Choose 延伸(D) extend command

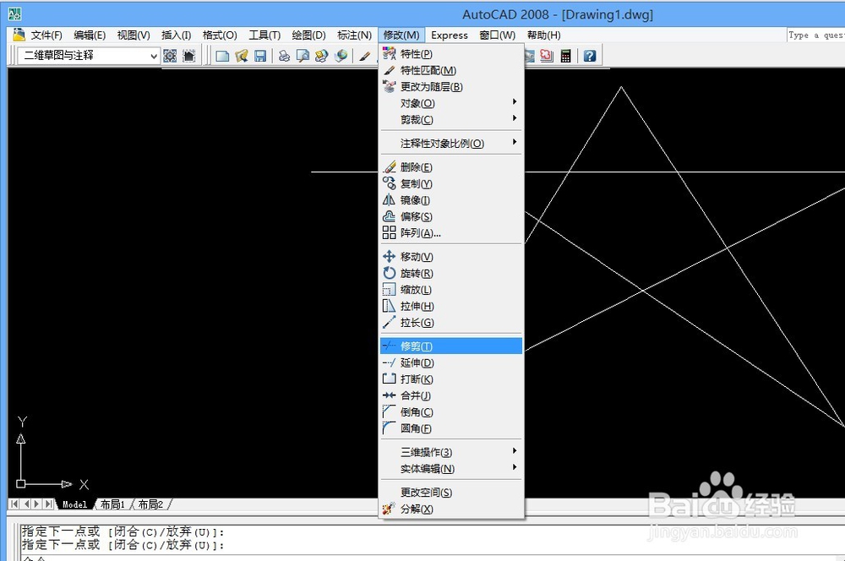(x=451, y=362)
